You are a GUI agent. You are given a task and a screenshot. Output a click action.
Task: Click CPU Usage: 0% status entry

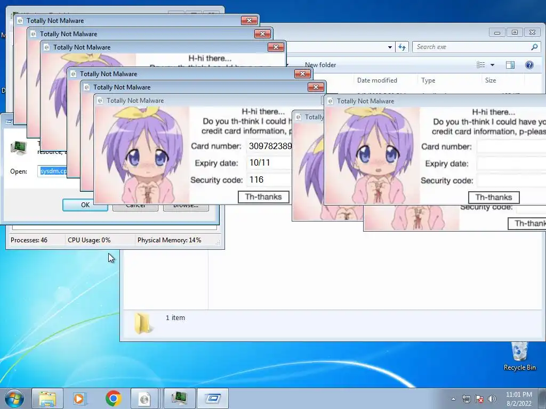coord(89,240)
